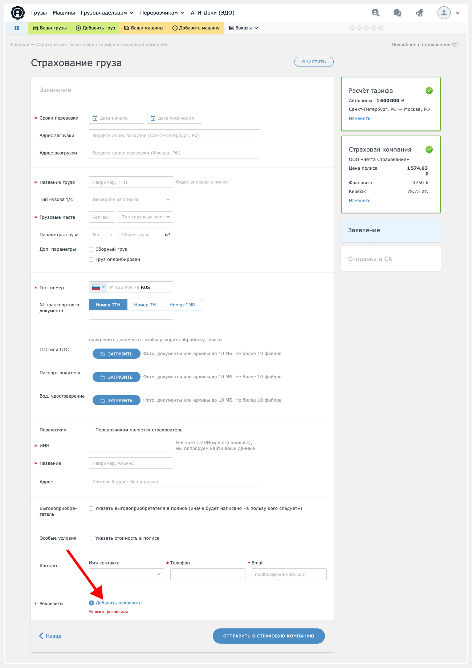Click the first rating star

352,28
